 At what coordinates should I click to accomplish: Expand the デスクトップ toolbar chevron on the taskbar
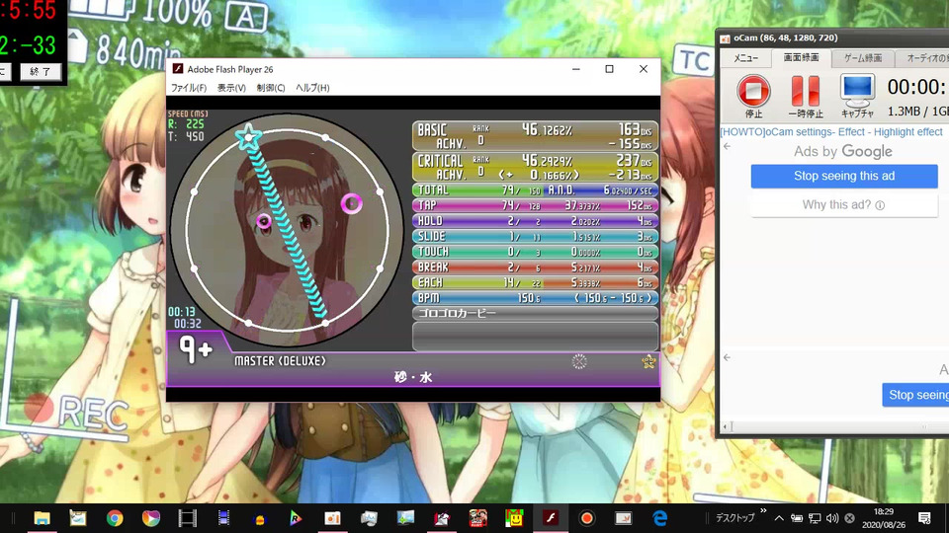click(x=763, y=511)
